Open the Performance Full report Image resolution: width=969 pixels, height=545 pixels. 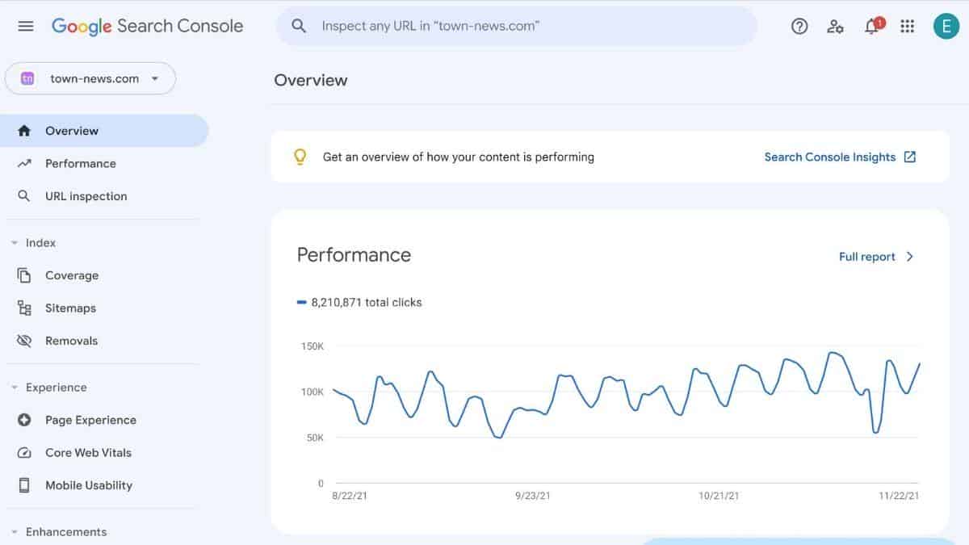click(x=876, y=257)
